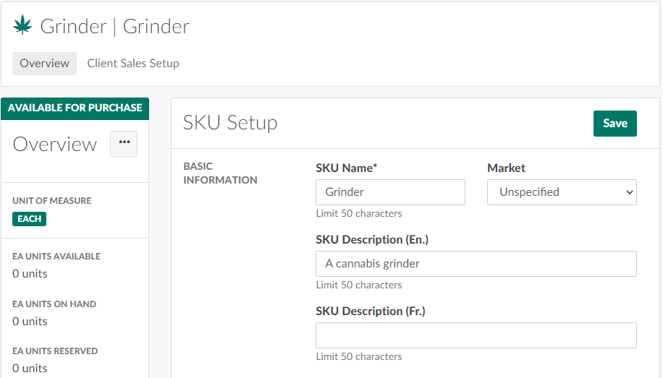Click the Grinder | Grinder page title
This screenshot has height=378, width=663.
tap(114, 27)
